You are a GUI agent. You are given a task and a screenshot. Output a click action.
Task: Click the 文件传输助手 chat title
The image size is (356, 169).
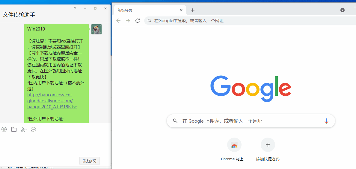(x=19, y=15)
